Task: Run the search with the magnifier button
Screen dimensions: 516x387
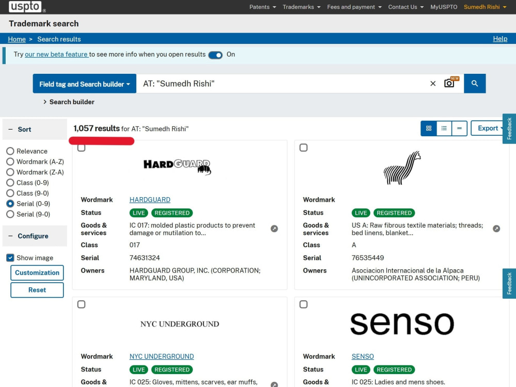Action: pyautogui.click(x=475, y=84)
